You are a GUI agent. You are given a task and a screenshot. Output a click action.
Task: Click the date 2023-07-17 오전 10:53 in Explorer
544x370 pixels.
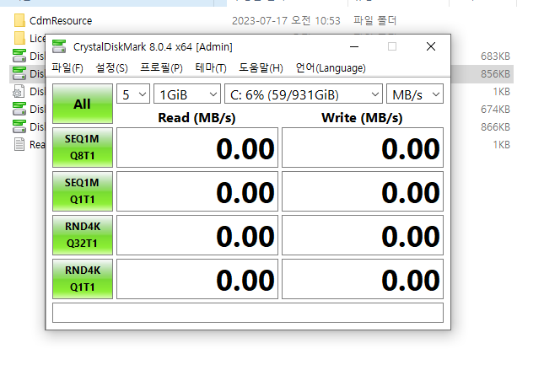pos(286,20)
